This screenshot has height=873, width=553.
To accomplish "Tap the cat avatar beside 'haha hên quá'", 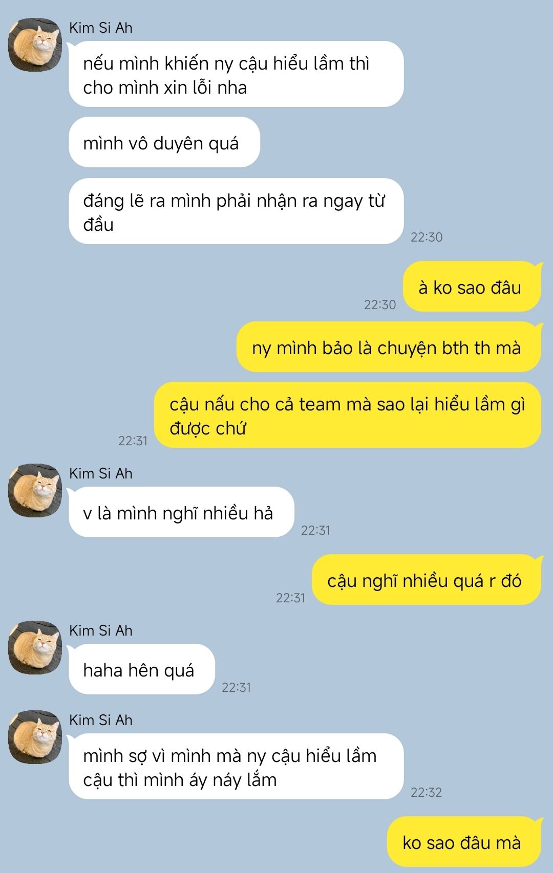I will point(35,647).
